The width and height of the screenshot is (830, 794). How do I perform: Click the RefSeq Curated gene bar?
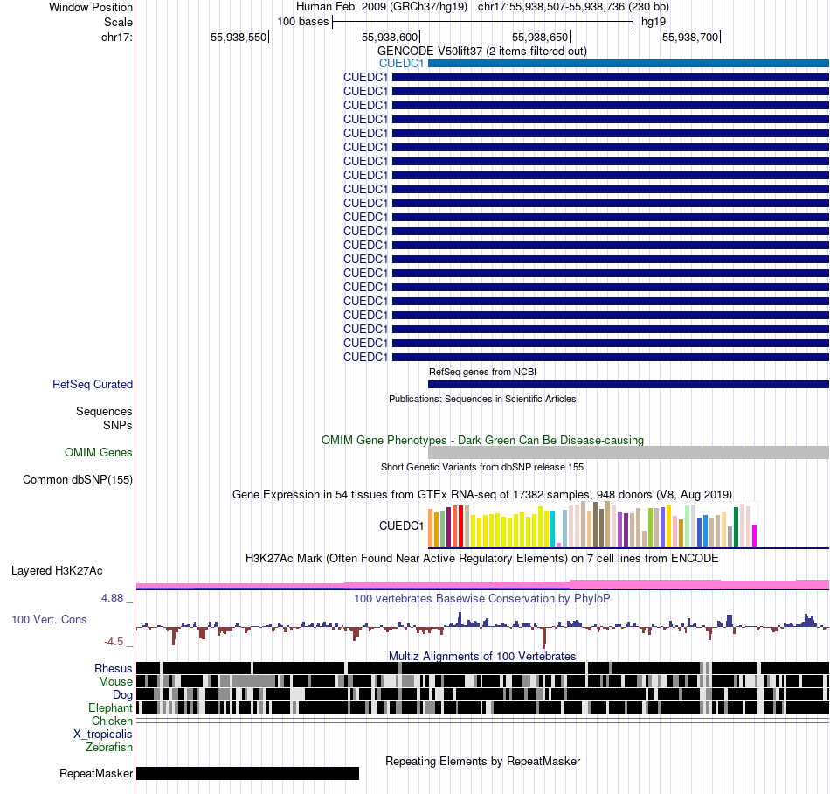click(628, 385)
